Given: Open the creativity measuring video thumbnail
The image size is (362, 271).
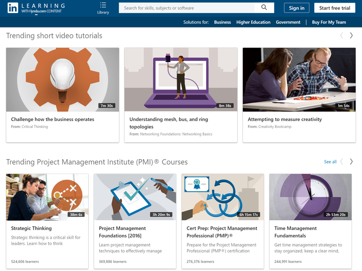Looking at the screenshot, I should pyautogui.click(x=299, y=79).
